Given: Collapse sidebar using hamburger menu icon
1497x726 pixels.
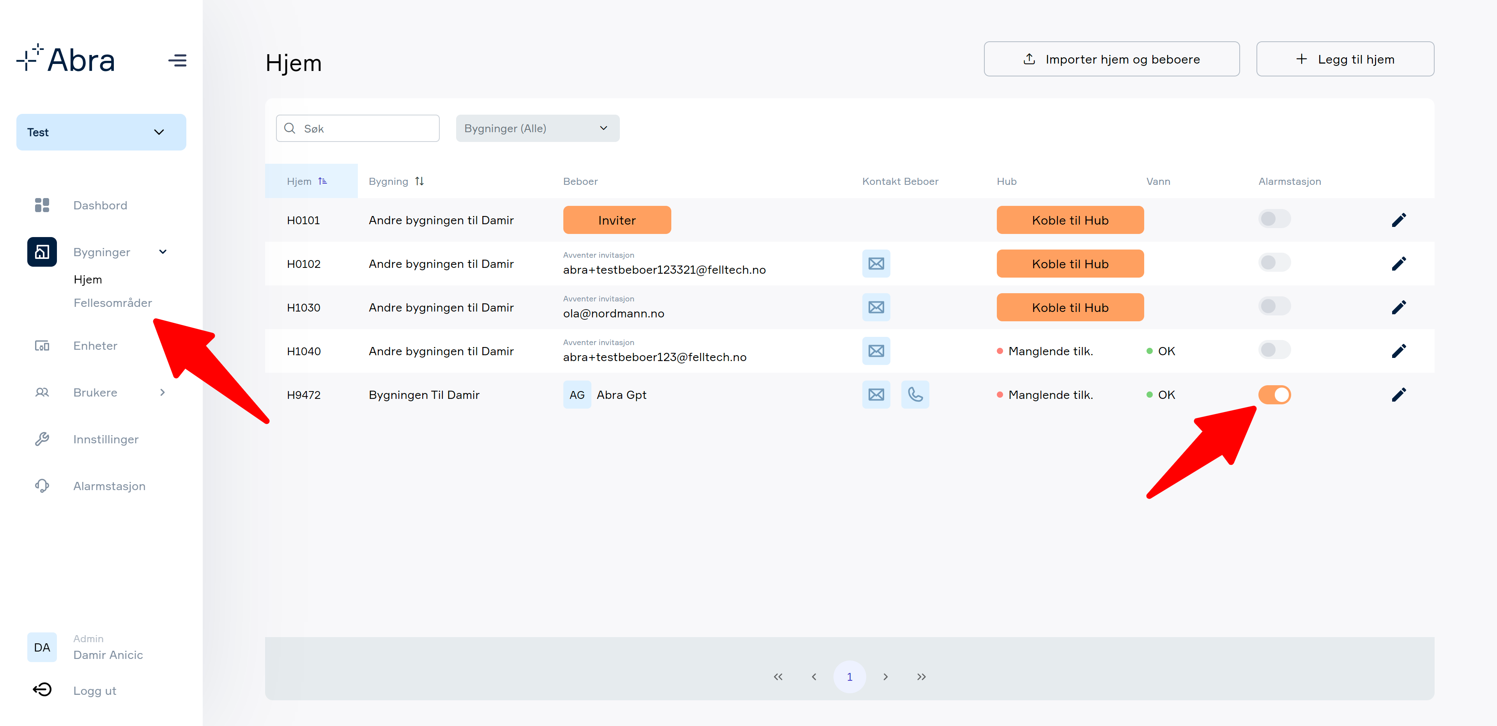Looking at the screenshot, I should (177, 60).
